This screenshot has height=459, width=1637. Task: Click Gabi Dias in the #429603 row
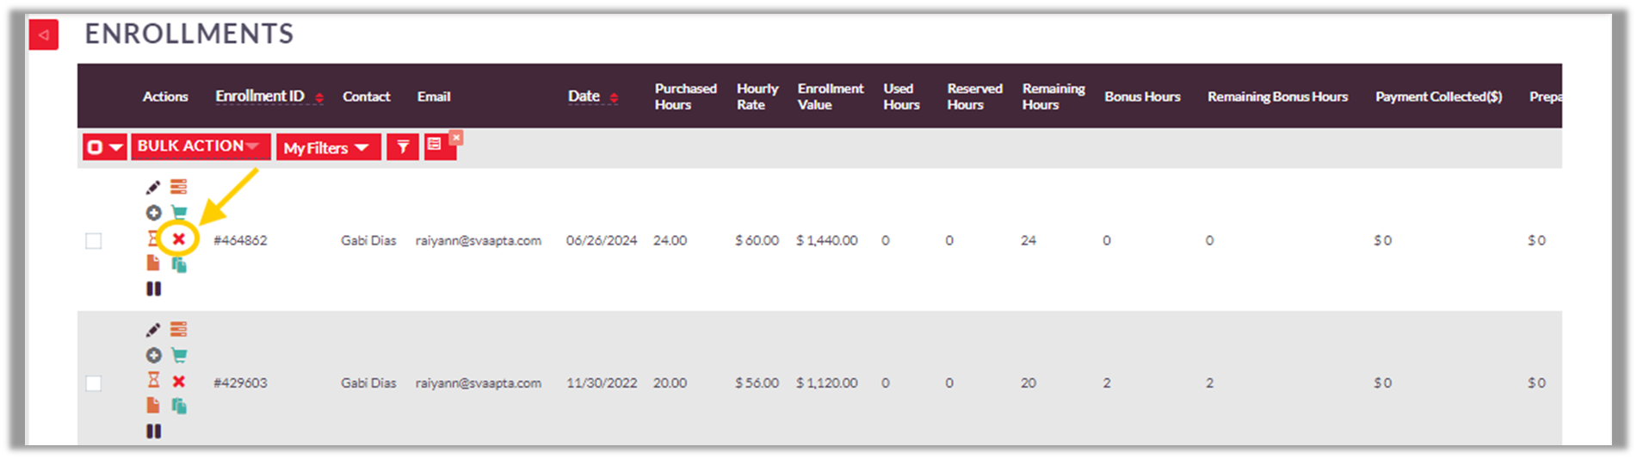(368, 382)
